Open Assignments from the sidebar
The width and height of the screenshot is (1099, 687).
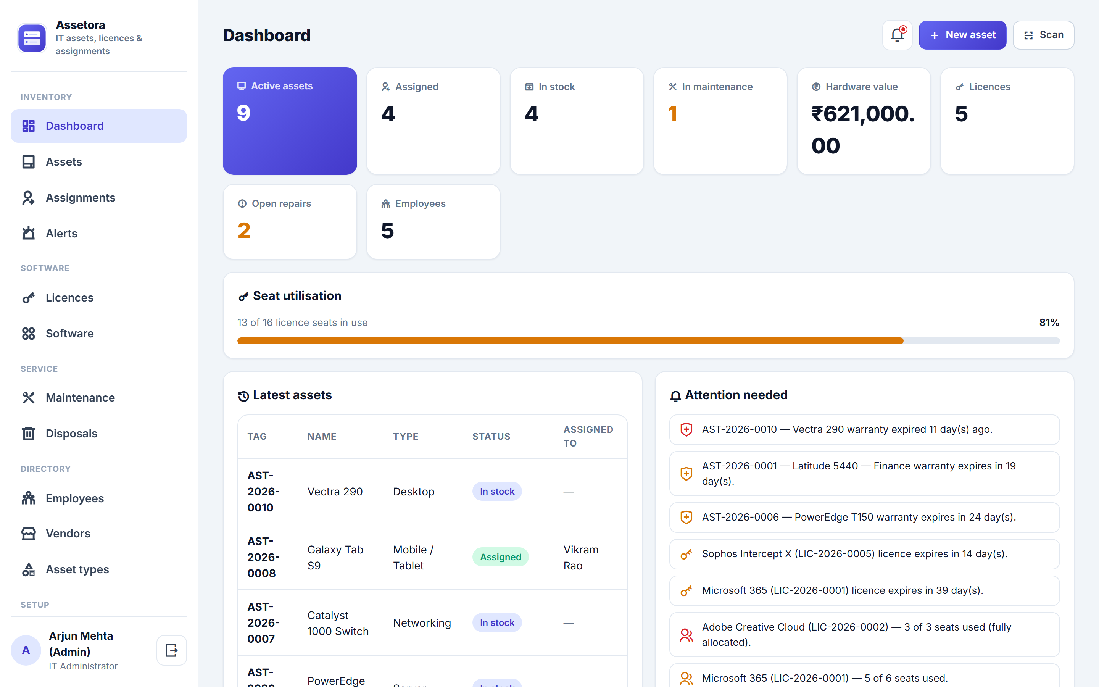click(x=98, y=198)
